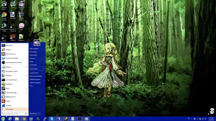Open Wireshark from start menu

[15, 105]
